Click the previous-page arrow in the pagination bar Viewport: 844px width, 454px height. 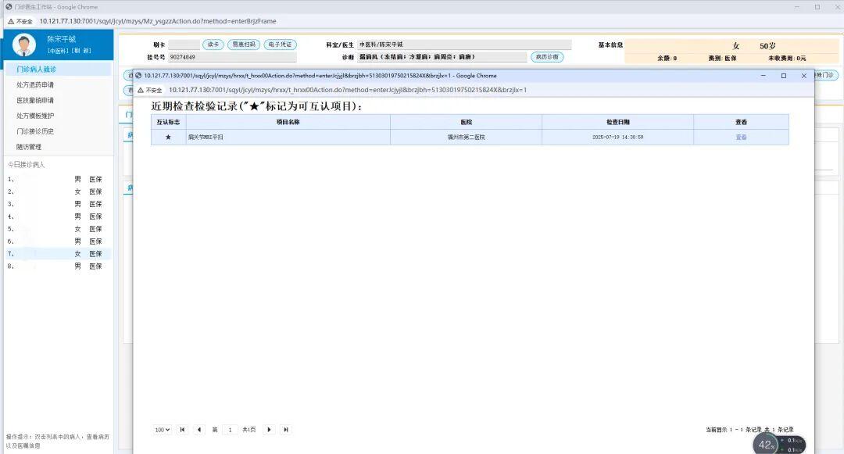click(198, 429)
